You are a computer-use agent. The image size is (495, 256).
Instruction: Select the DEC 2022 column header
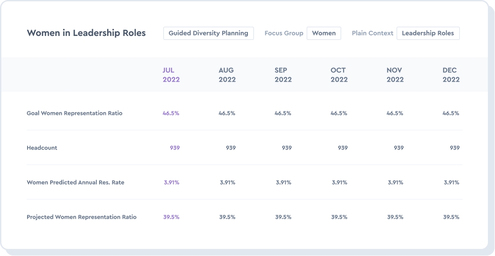pyautogui.click(x=450, y=75)
